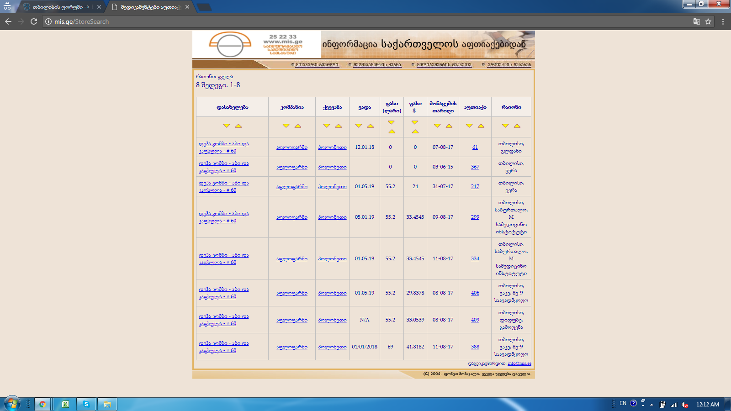731x411 pixels.
Task: Click the info@mis.ge email link
Action: pyautogui.click(x=519, y=364)
